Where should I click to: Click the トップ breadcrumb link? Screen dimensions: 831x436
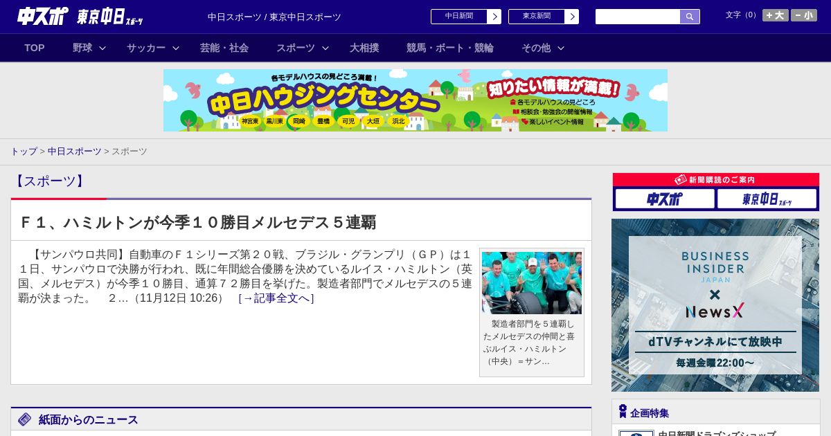coord(24,151)
